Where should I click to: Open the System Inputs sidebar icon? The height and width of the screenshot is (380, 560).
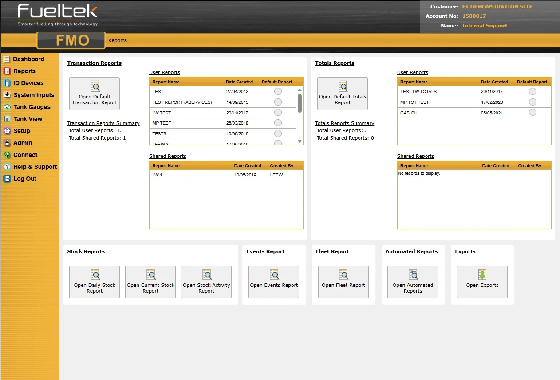(7, 95)
